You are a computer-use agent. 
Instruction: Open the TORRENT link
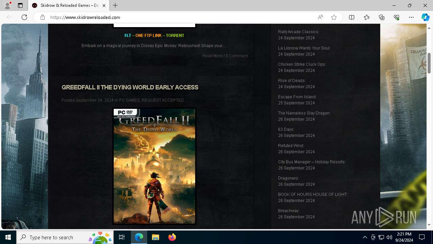point(175,36)
